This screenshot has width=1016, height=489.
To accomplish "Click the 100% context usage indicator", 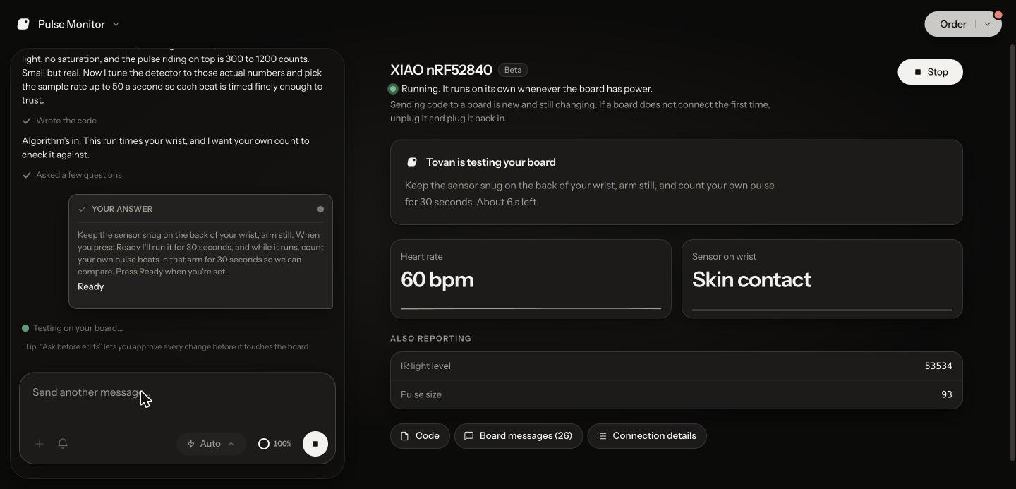I will pyautogui.click(x=275, y=444).
